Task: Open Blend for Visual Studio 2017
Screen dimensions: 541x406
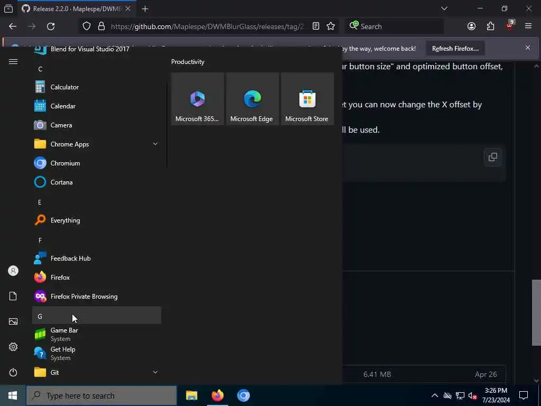Action: click(x=97, y=50)
